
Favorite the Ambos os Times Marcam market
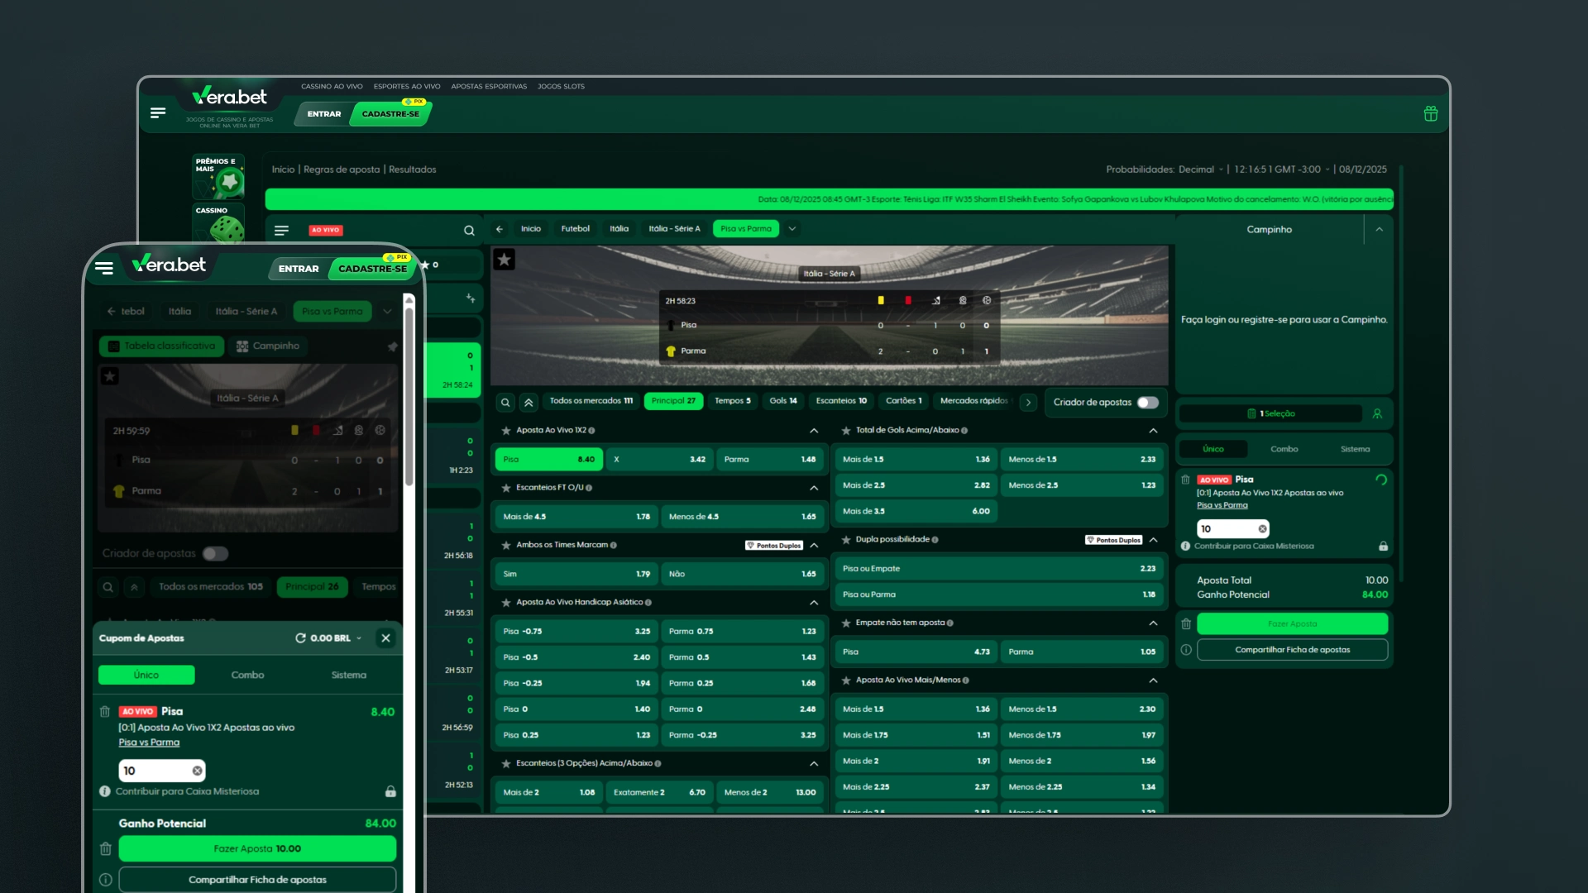pyautogui.click(x=506, y=546)
